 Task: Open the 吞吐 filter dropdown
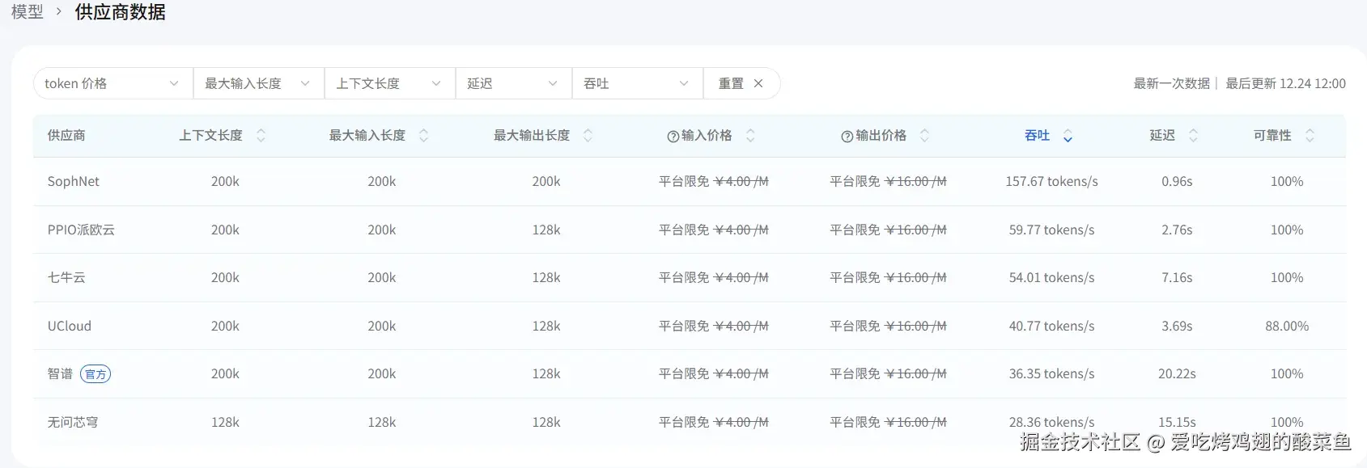pyautogui.click(x=637, y=83)
